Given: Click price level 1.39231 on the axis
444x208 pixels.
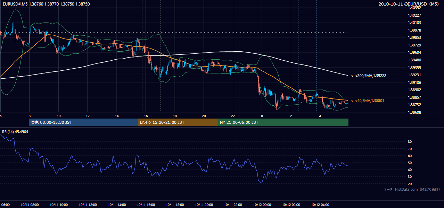Looking at the screenshot, I should tap(414, 75).
